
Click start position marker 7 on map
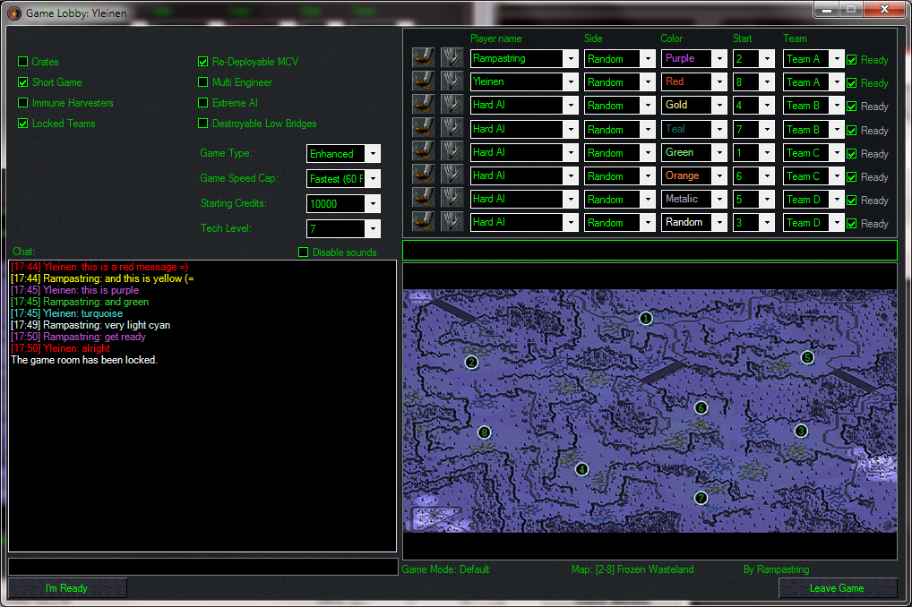(x=701, y=498)
